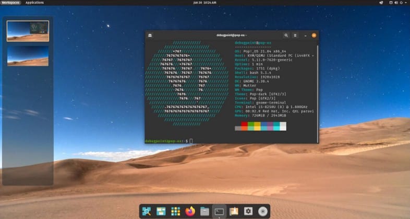Click the Workspaces button in top bar

[x=11, y=3]
